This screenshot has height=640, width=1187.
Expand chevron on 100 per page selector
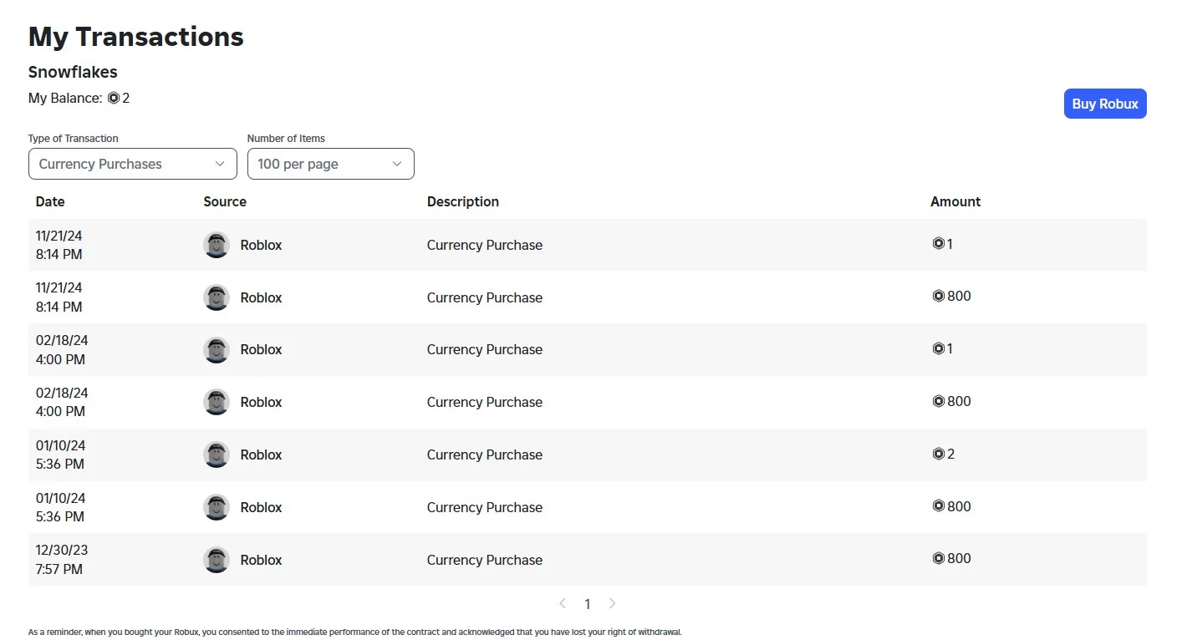pos(397,164)
